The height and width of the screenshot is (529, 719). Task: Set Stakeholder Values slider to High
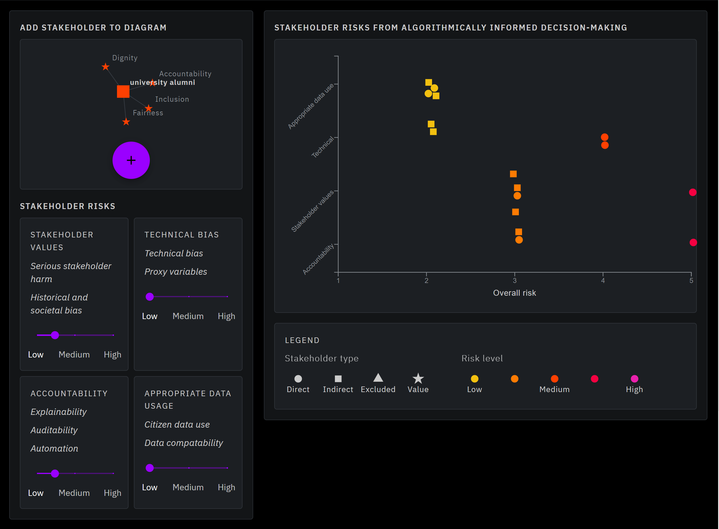coord(113,335)
